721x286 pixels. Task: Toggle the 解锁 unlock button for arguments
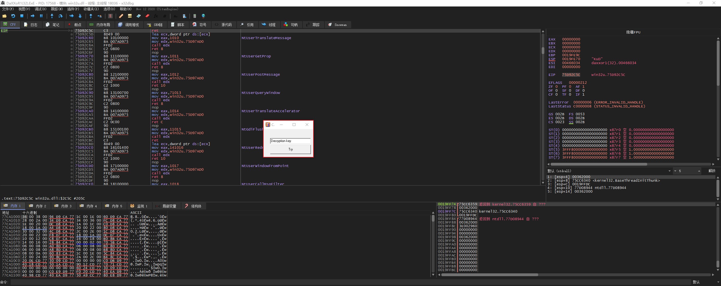[712, 171]
